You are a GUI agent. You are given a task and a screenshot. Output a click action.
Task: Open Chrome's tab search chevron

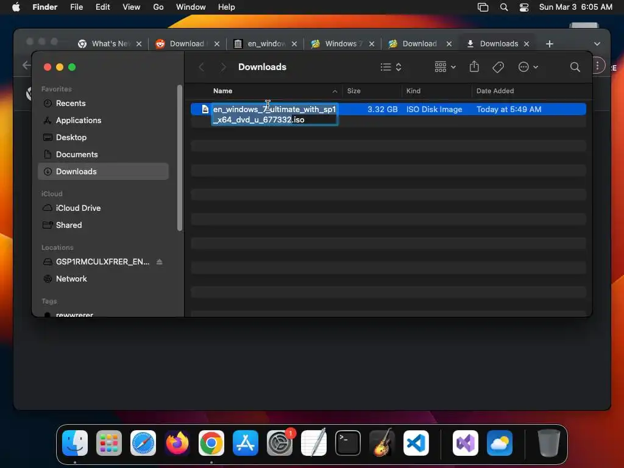click(597, 44)
